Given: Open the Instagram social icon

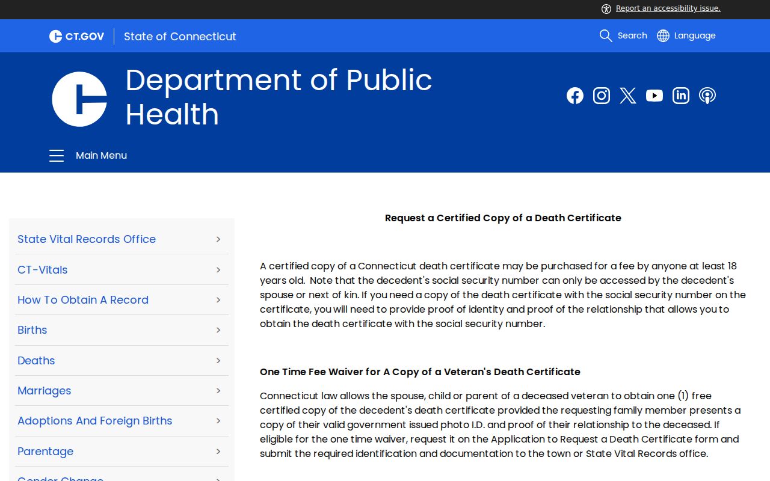Looking at the screenshot, I should point(602,96).
